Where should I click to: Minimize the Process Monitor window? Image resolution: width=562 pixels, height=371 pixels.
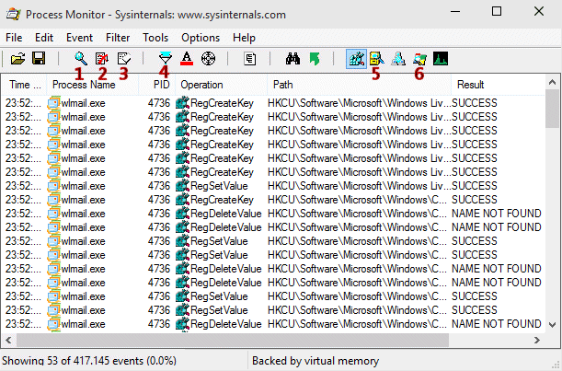click(x=455, y=11)
